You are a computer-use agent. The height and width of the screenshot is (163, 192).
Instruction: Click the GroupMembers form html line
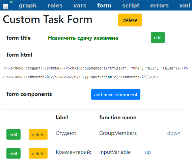[x=95, y=68]
